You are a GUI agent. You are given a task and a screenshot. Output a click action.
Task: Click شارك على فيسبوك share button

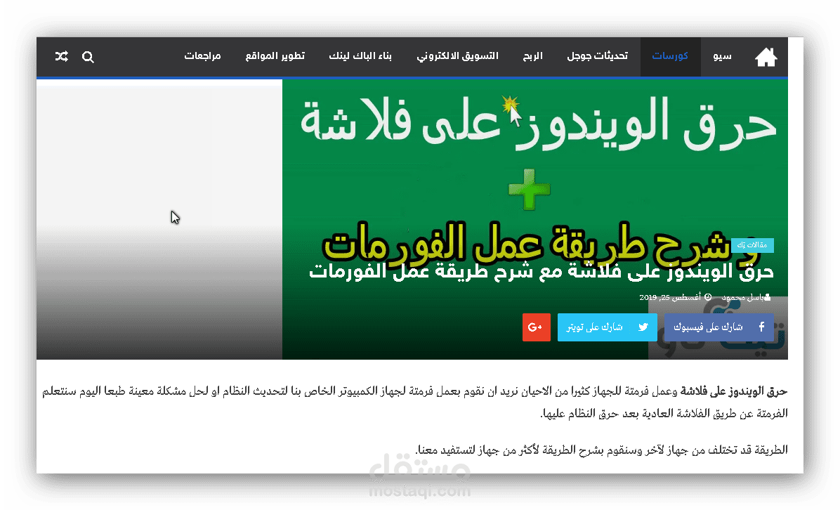719,327
